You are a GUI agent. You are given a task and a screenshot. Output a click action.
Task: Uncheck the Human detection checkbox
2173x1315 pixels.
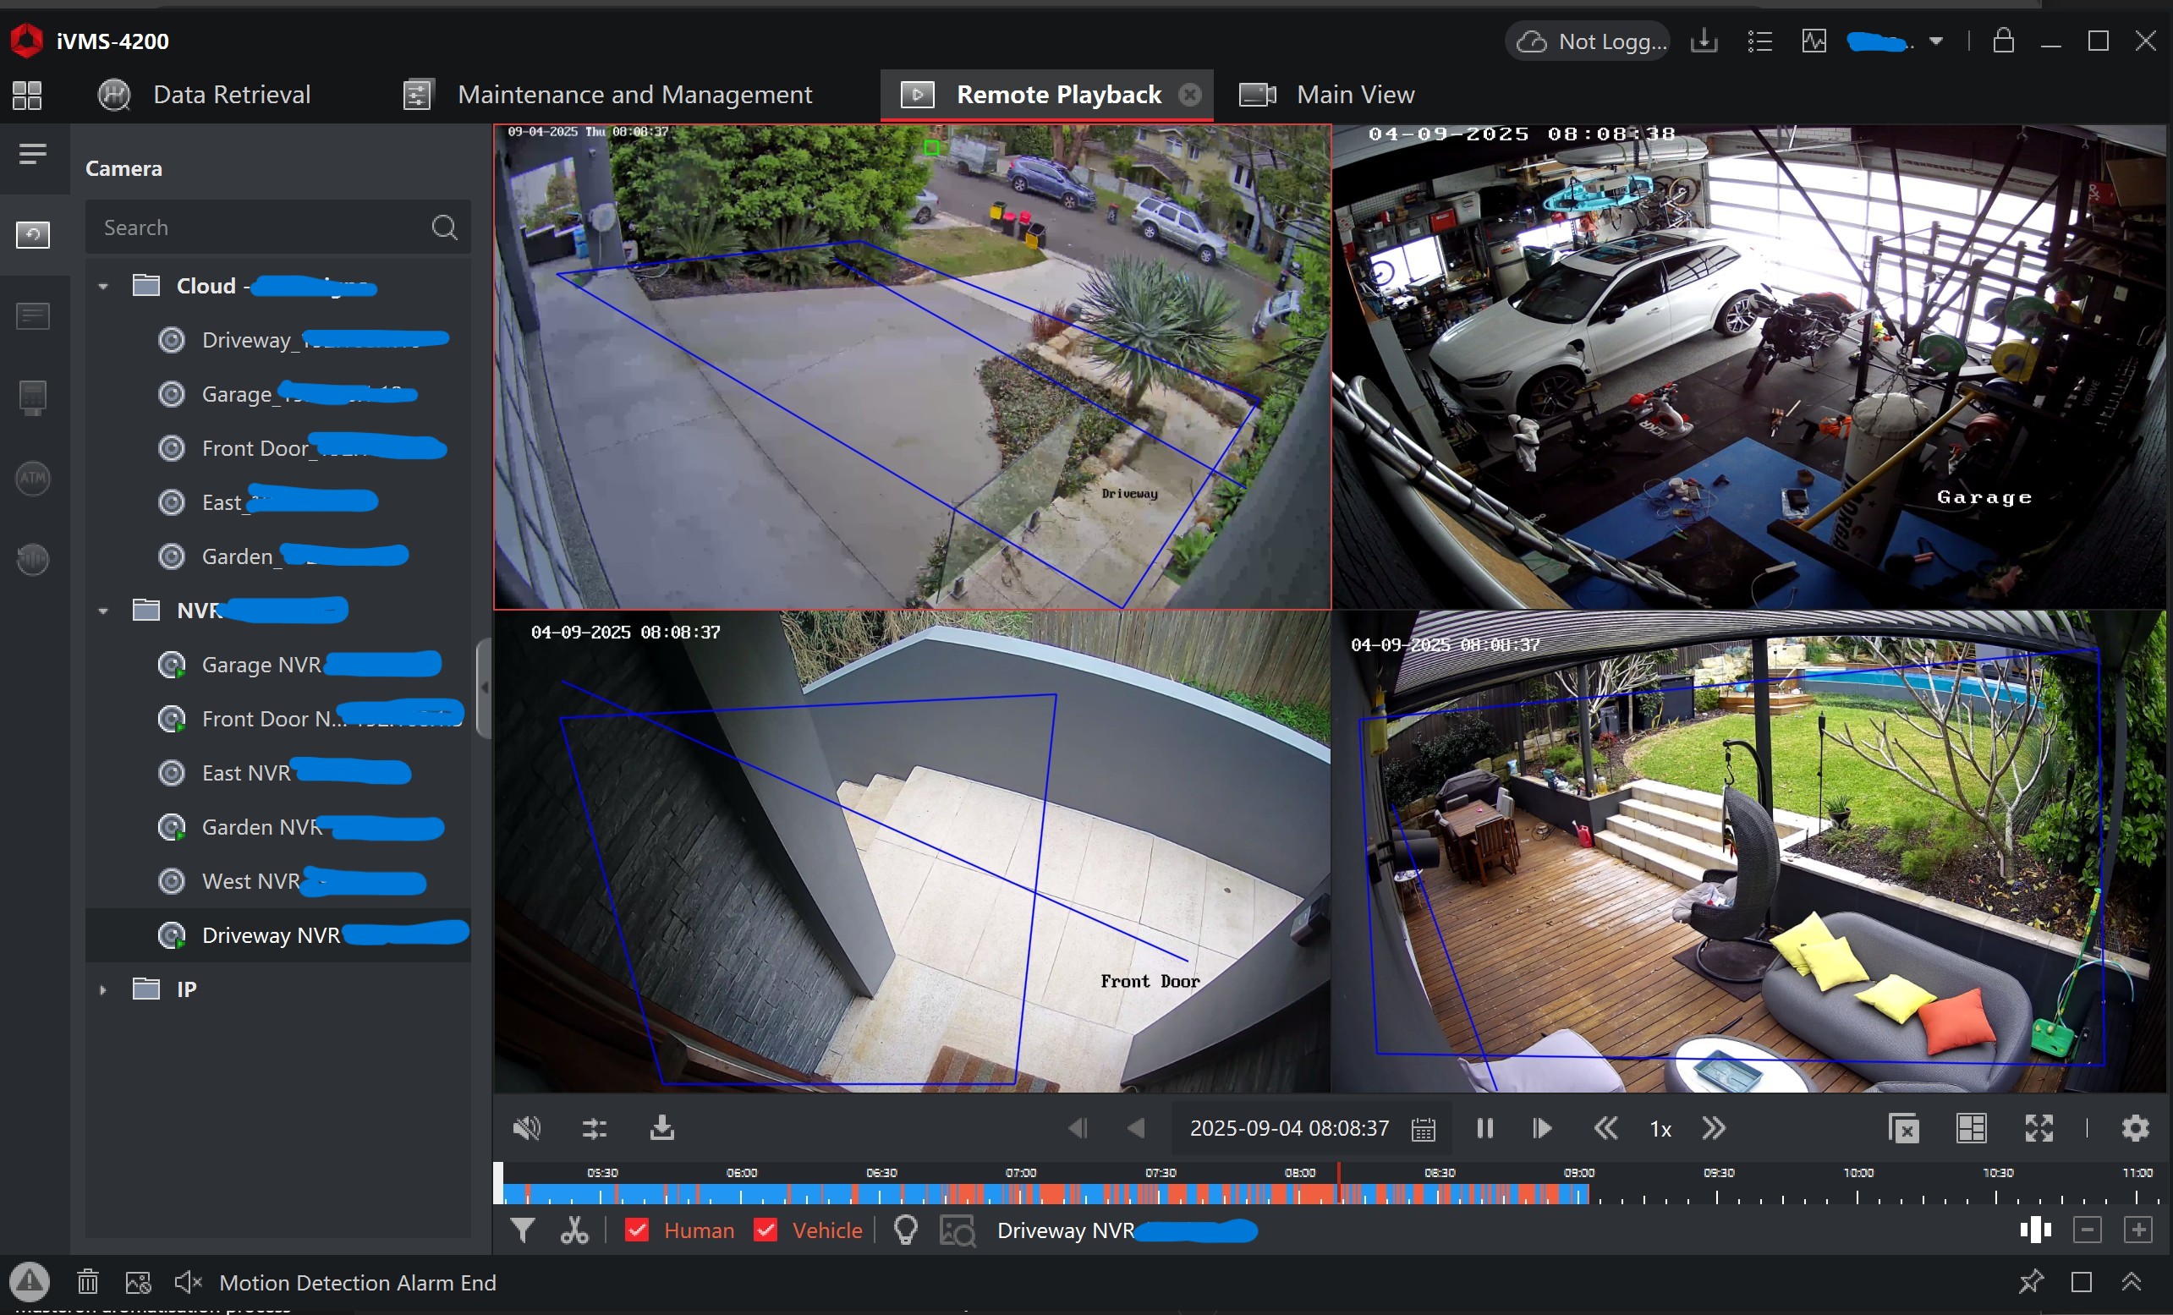click(x=637, y=1230)
